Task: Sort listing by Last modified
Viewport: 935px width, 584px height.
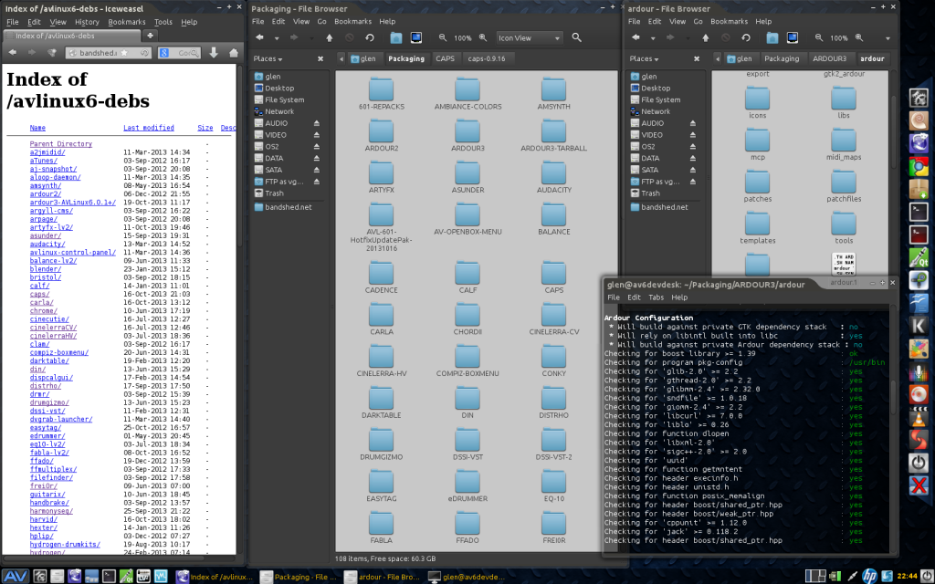Action: 149,128
